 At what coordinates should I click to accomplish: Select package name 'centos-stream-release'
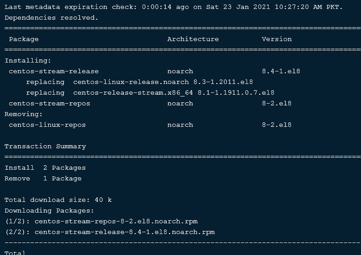[54, 71]
